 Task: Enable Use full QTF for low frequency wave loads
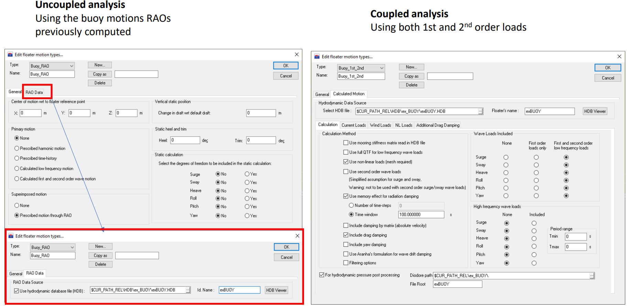point(346,152)
